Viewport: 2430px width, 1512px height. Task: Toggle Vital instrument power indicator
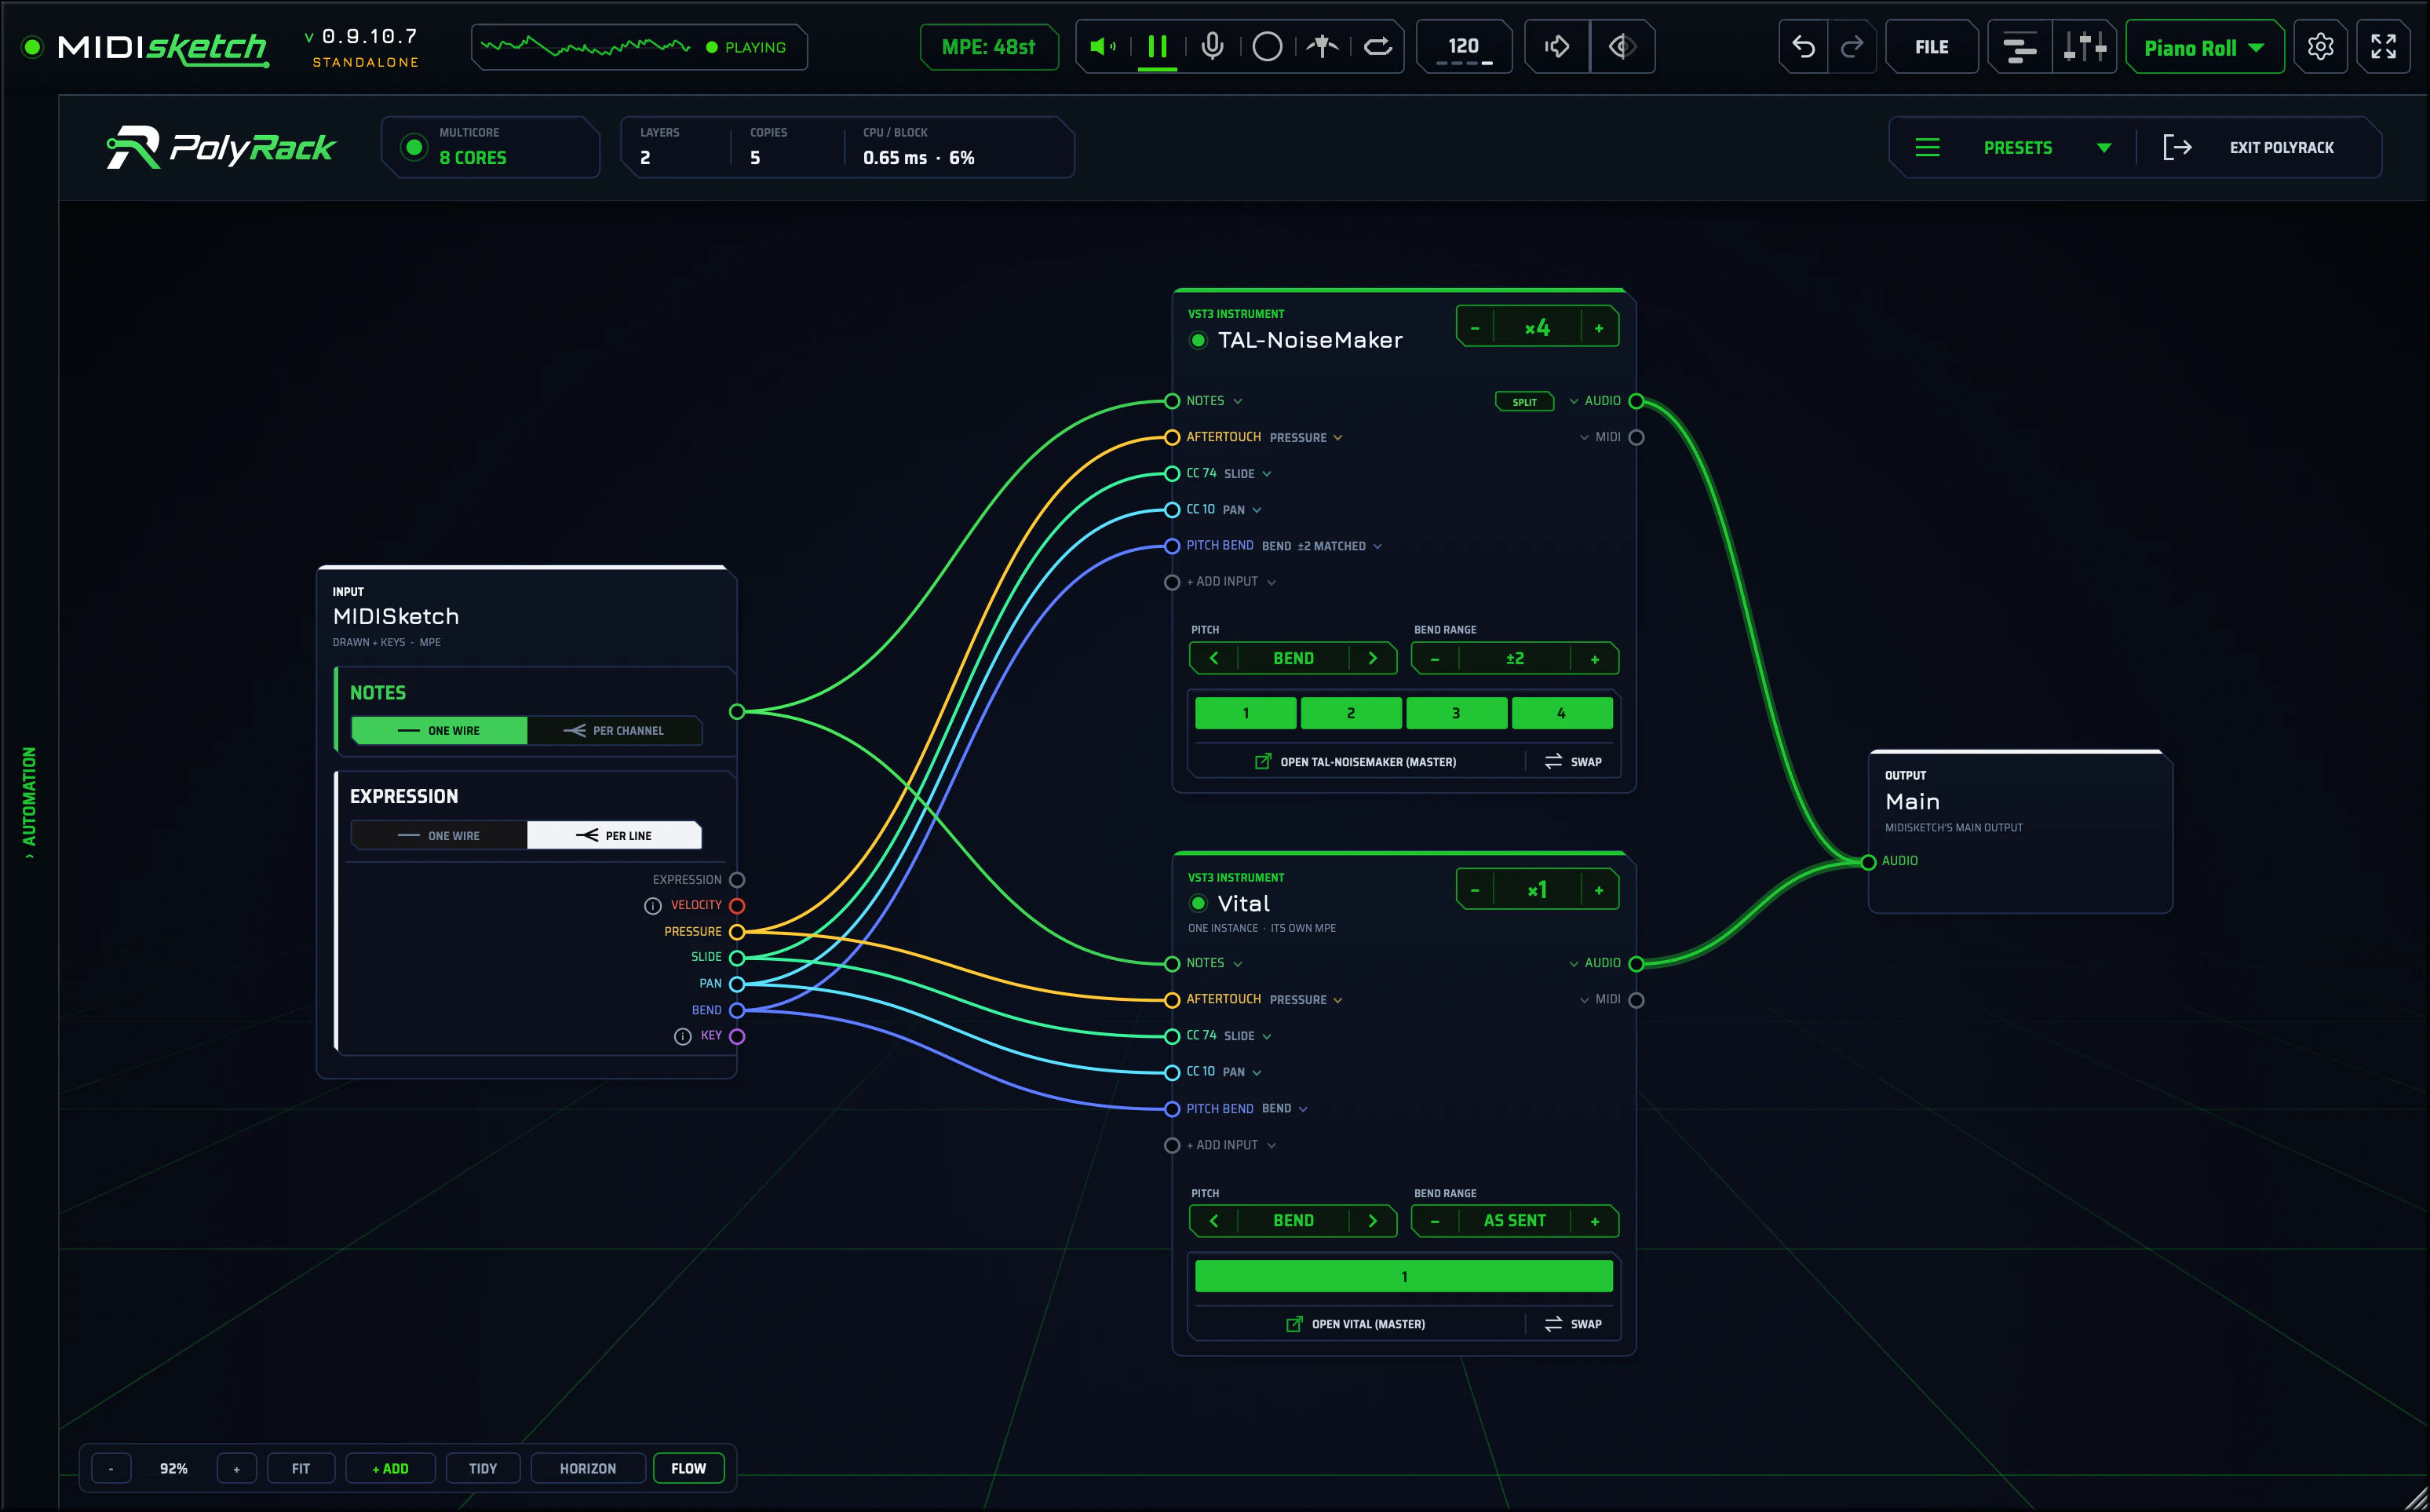tap(1199, 903)
